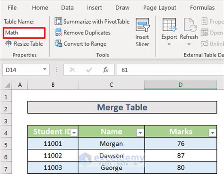Select column D header
The height and width of the screenshot is (174, 224).
(x=181, y=85)
